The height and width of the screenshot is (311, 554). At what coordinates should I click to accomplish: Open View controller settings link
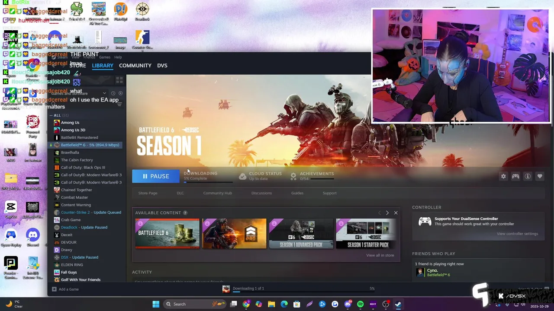[517, 234]
